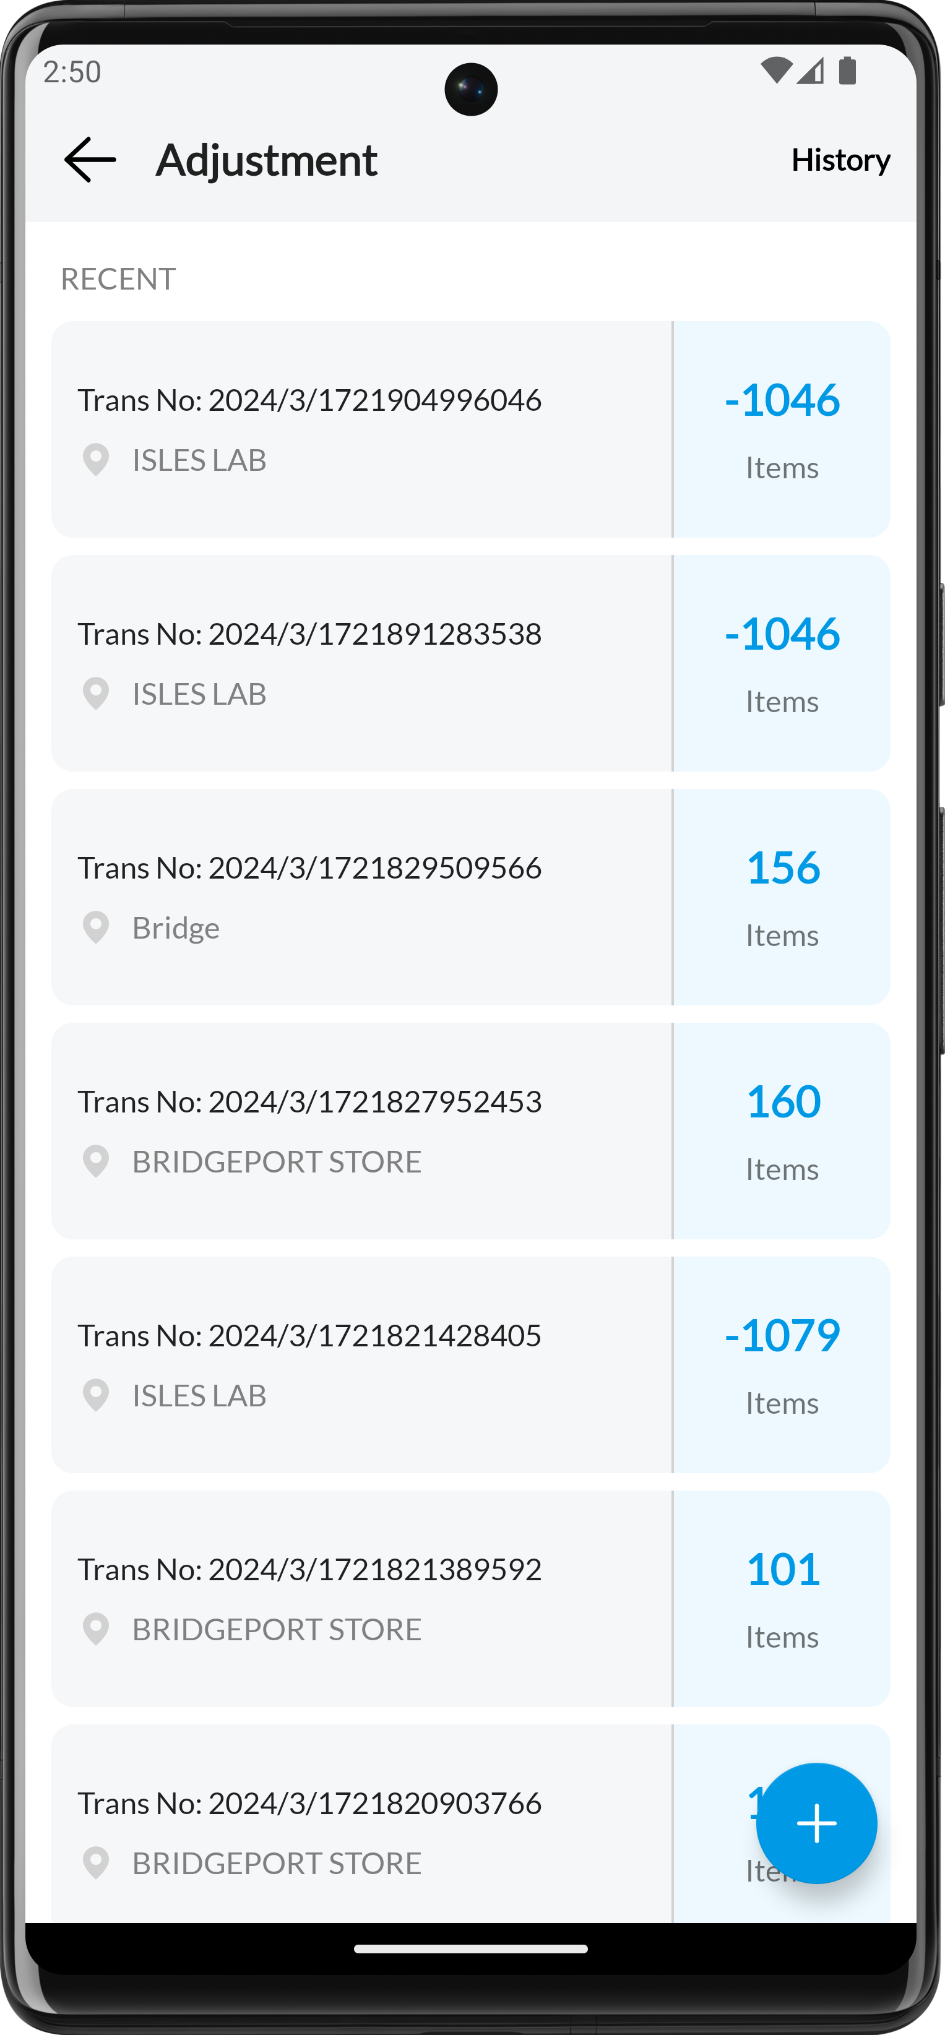Tap the battery status icon
This screenshot has width=945, height=2035.
tap(848, 71)
